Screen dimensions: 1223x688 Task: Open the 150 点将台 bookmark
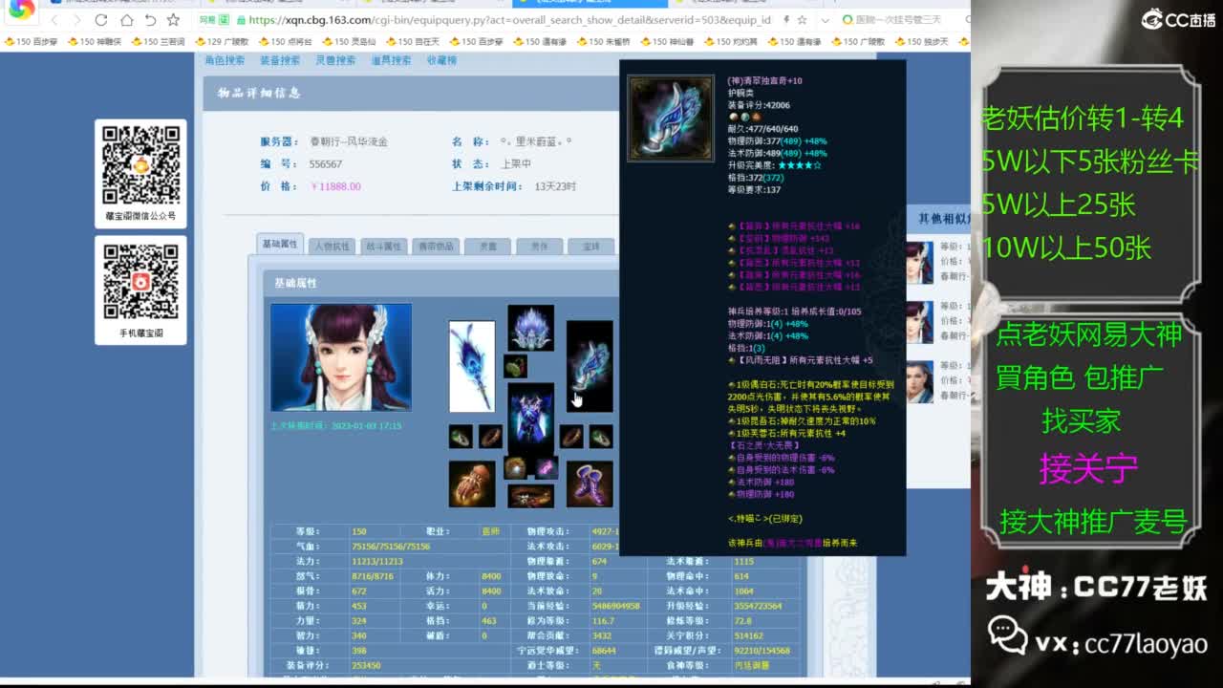[286, 42]
